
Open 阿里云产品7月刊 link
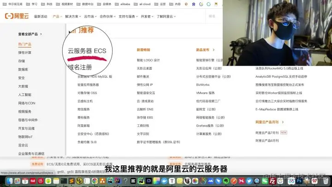(x=267, y=133)
